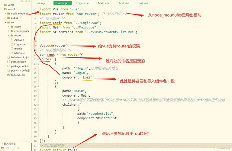Open main.js from the project tree
This screenshot has height=151, width=232.
coord(18,49)
